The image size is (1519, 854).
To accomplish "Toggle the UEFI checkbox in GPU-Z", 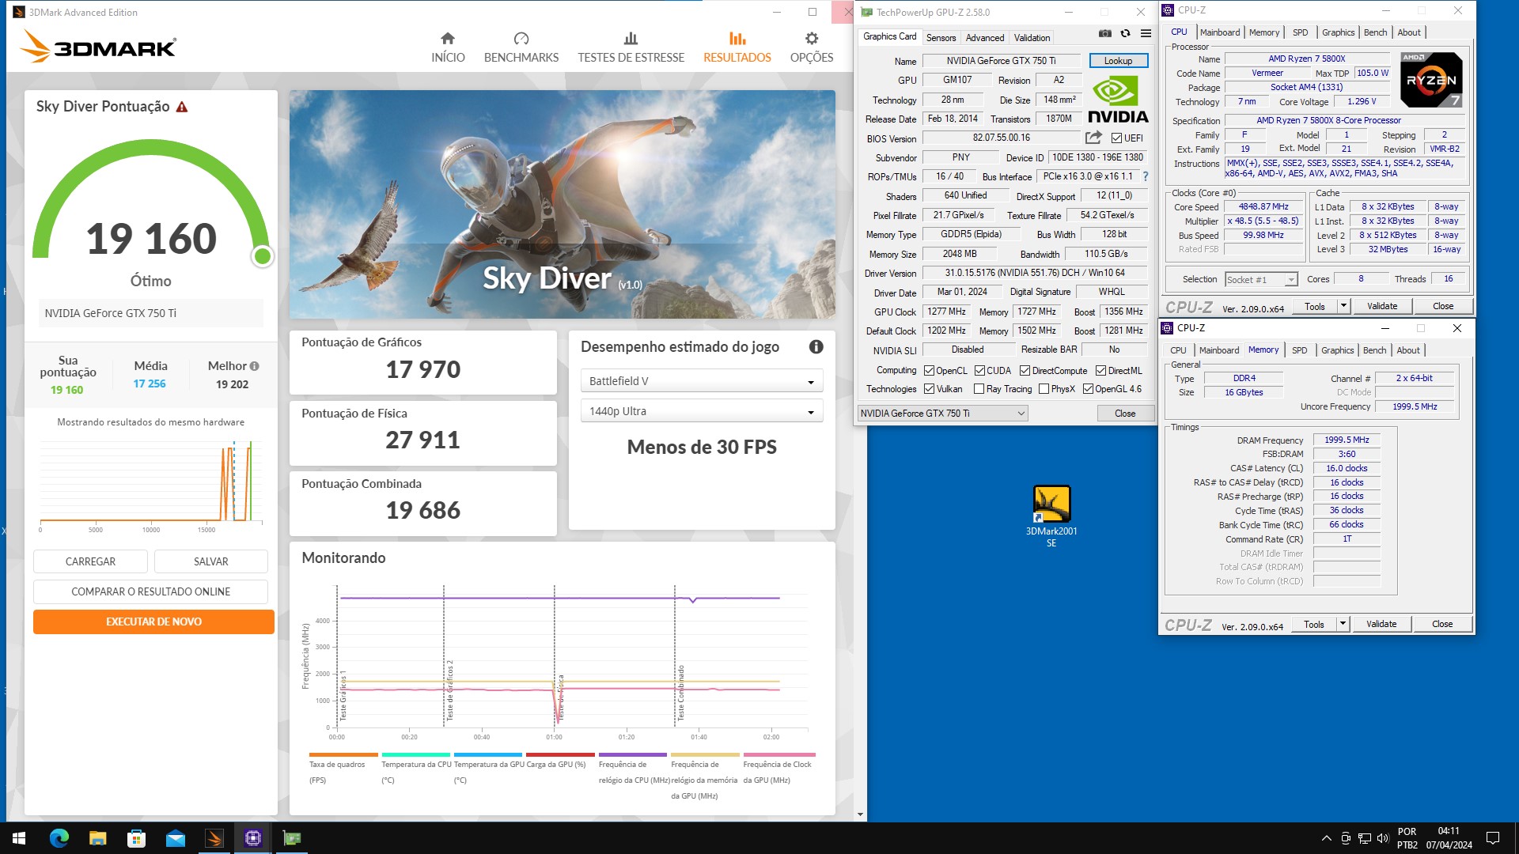I will point(1116,138).
